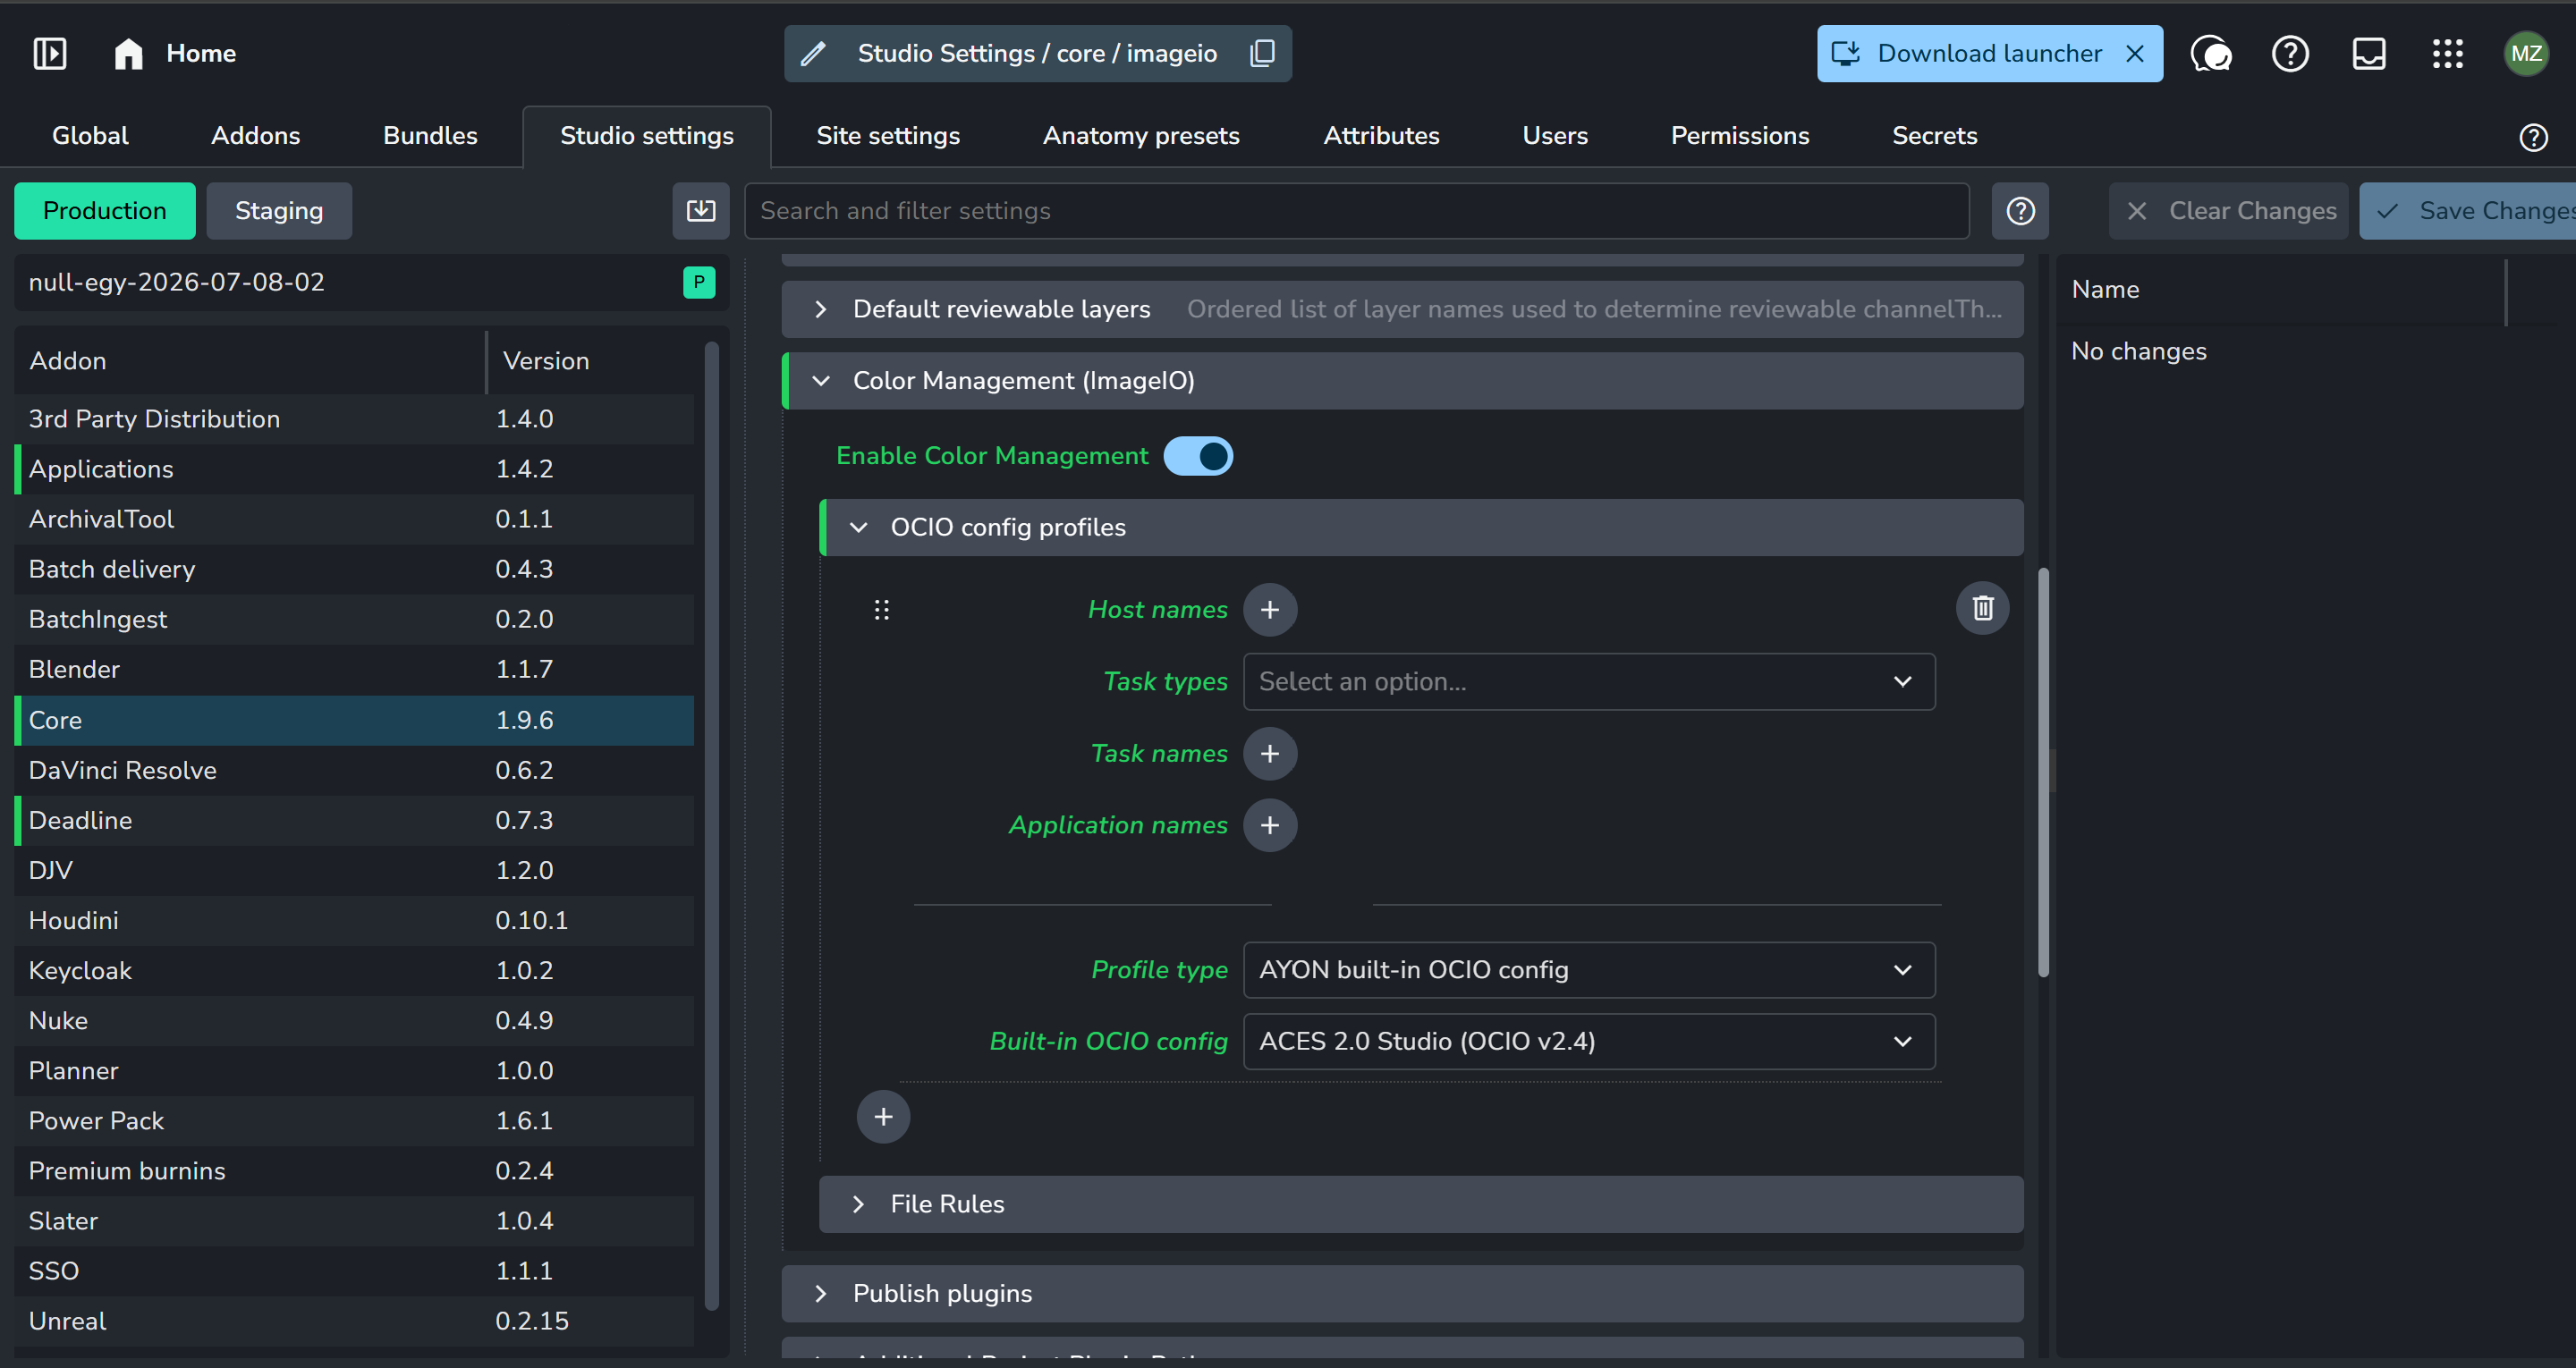Select the 3rd Party Distribution row
Image resolution: width=2576 pixels, height=1368 pixels.
pyautogui.click(x=354, y=420)
